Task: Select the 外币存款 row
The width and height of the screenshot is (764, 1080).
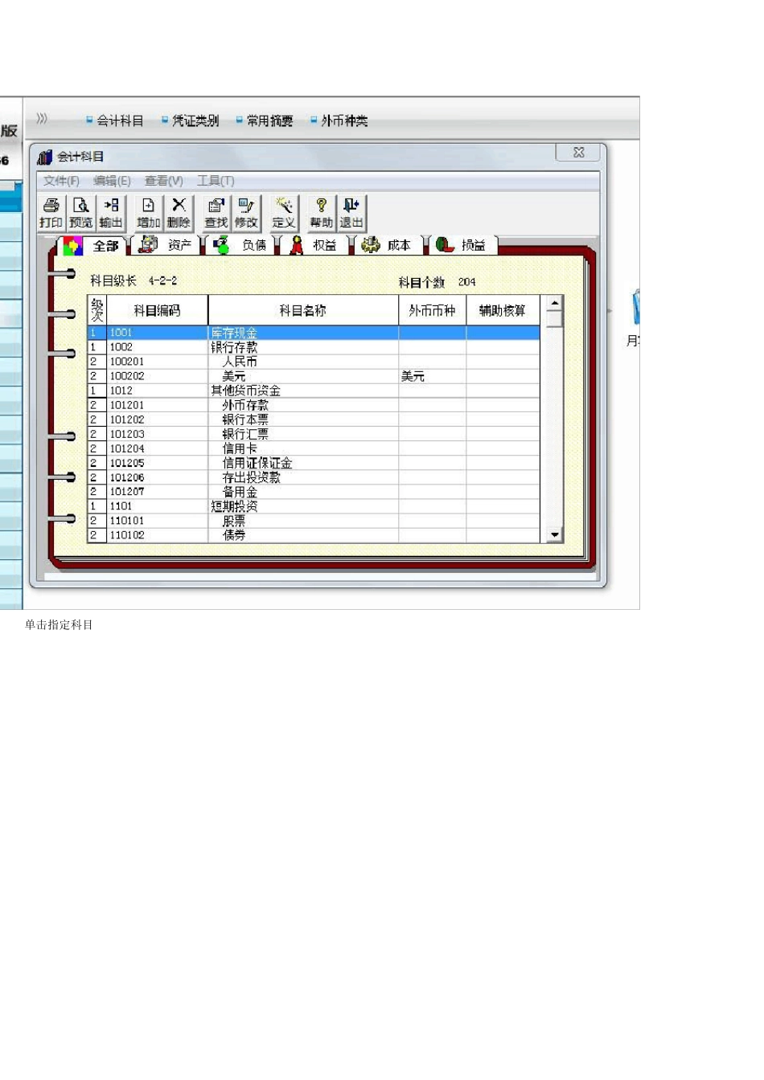Action: tap(314, 405)
